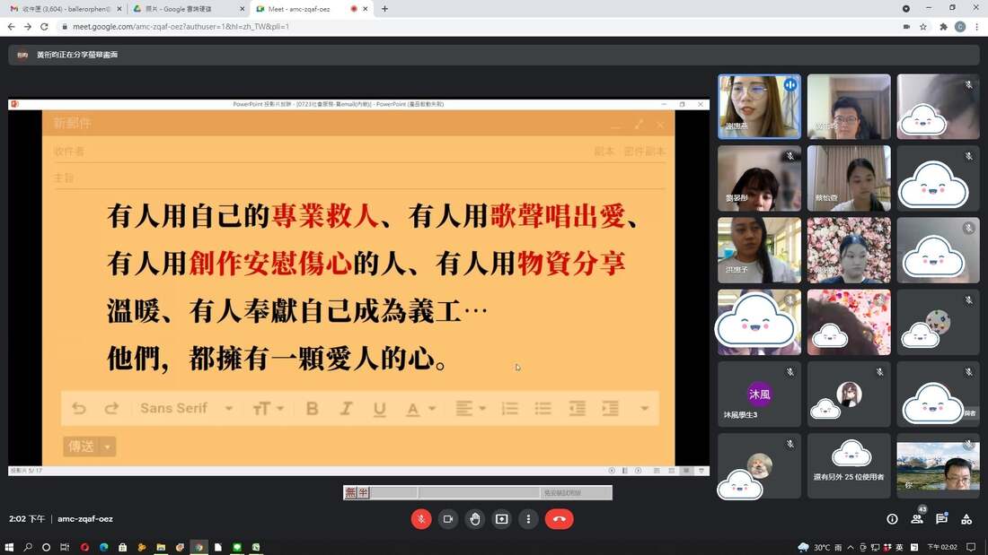Viewport: 988px width, 555px height.
Task: Show the people list (43 participants)
Action: [917, 518]
